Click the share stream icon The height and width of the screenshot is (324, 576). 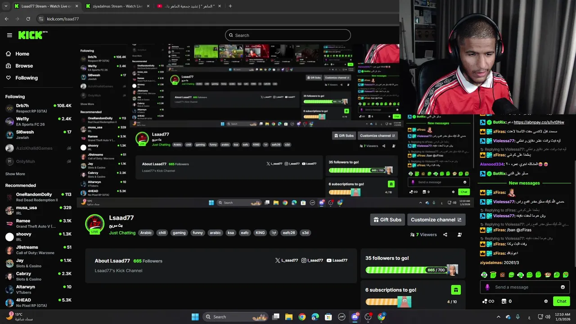(x=445, y=234)
